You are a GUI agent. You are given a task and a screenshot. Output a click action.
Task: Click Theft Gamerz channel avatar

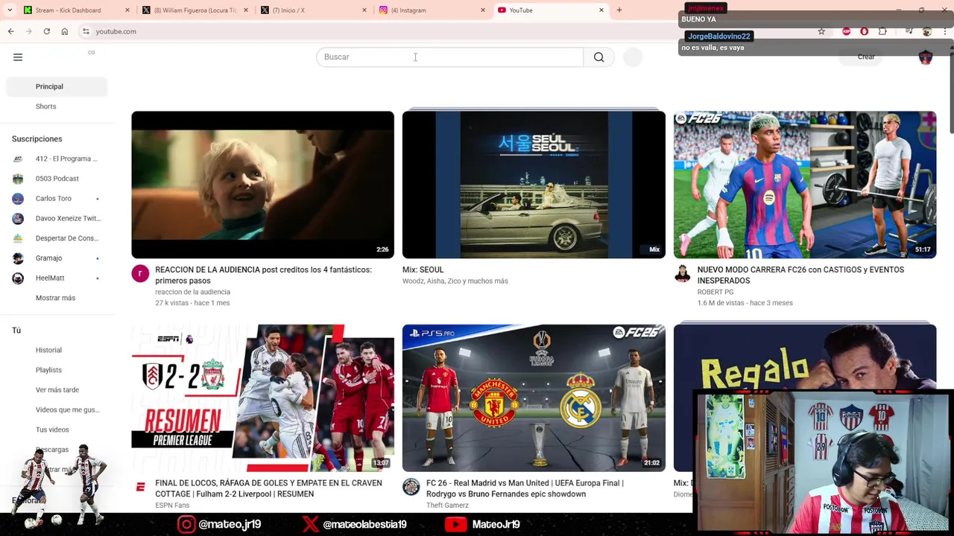411,487
